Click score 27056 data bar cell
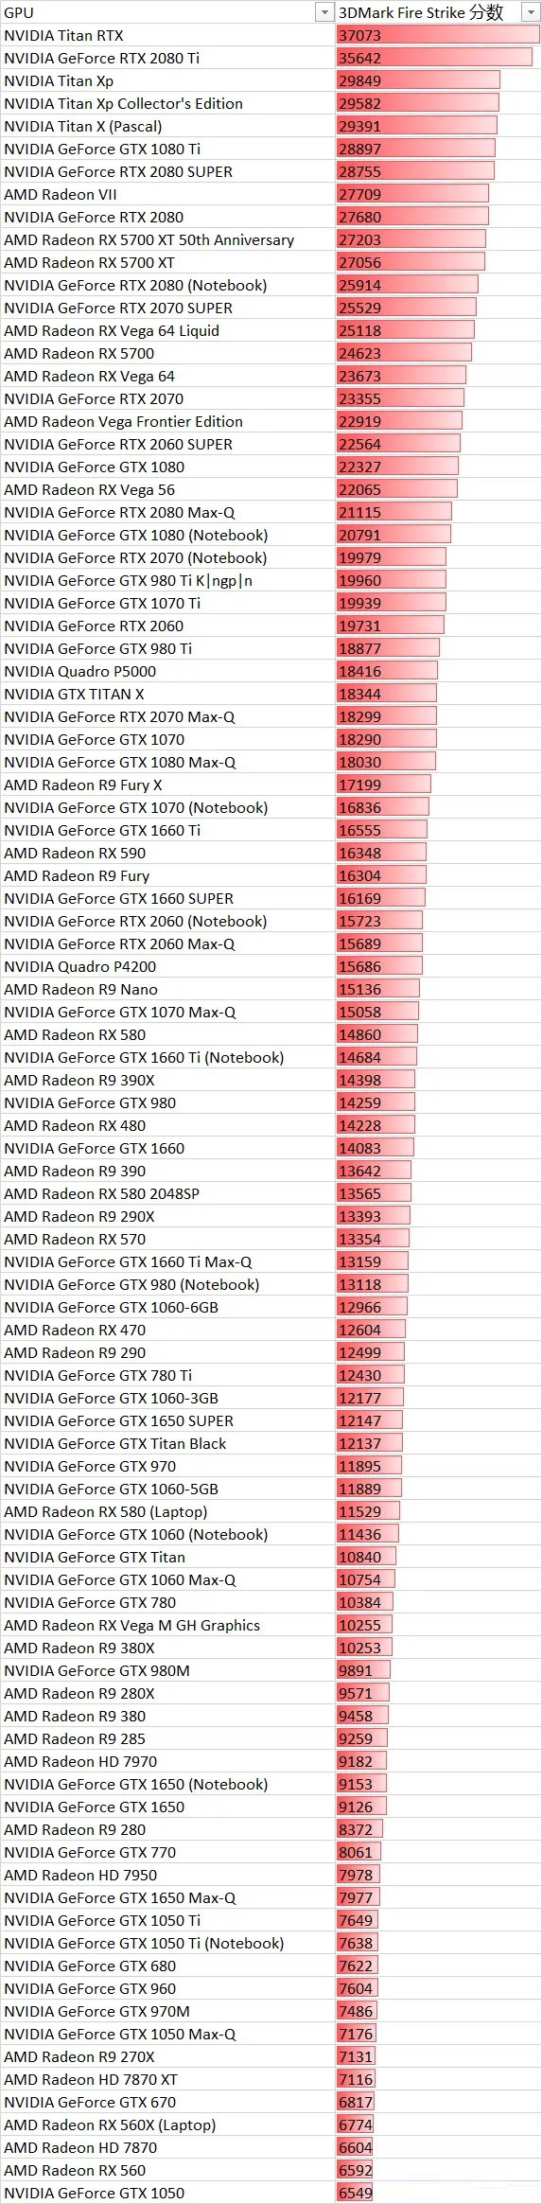542x2204 pixels. click(439, 262)
